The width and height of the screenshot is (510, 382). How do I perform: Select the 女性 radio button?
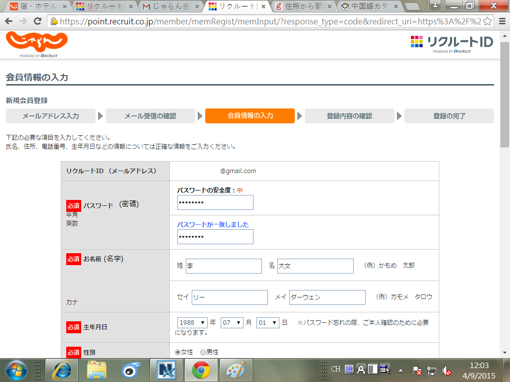click(178, 352)
